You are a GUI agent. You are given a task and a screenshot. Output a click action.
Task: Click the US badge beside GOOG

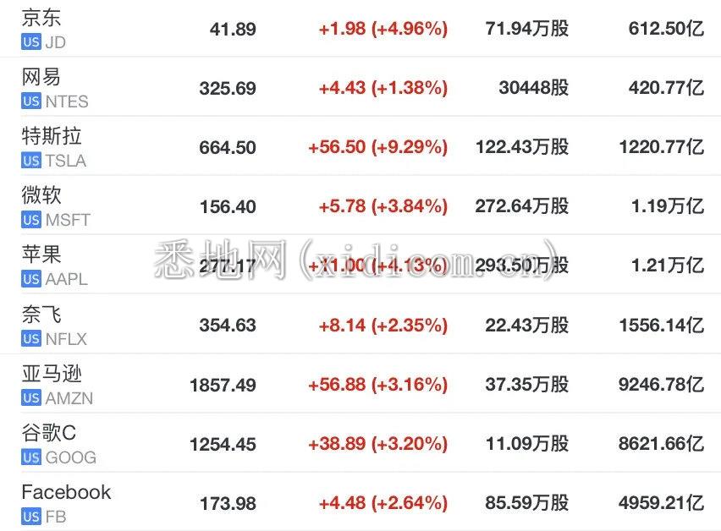[30, 457]
